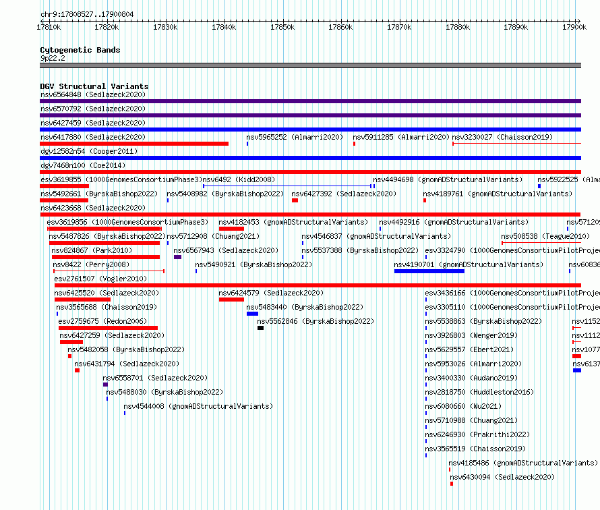
Task: Click nsv5408982 (ByrskaBishop2022) label
Action: tap(225, 194)
